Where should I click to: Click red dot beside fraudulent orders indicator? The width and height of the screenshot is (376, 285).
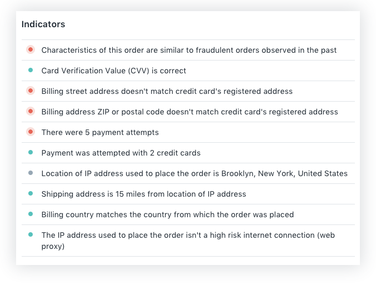(31, 49)
